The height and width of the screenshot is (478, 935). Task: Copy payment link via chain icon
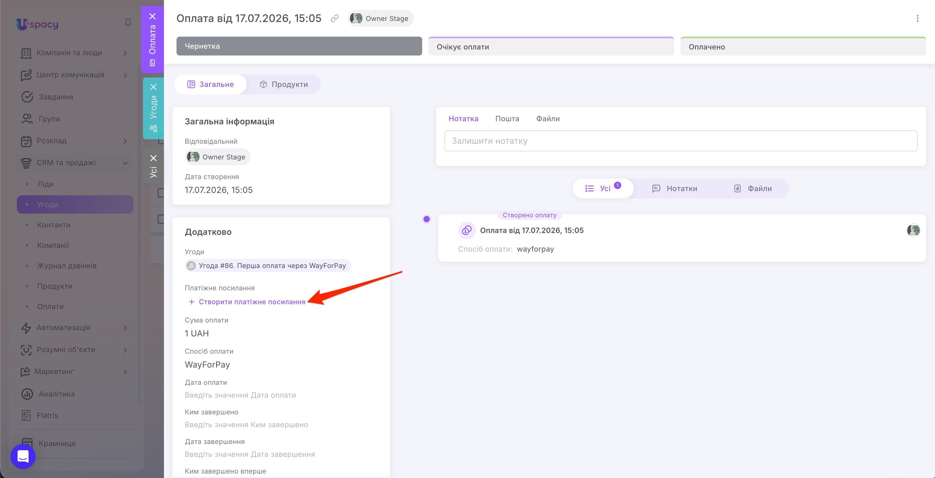coord(334,18)
